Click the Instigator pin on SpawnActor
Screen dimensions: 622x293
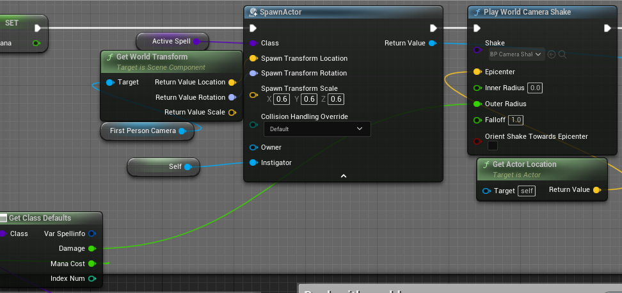tap(253, 162)
